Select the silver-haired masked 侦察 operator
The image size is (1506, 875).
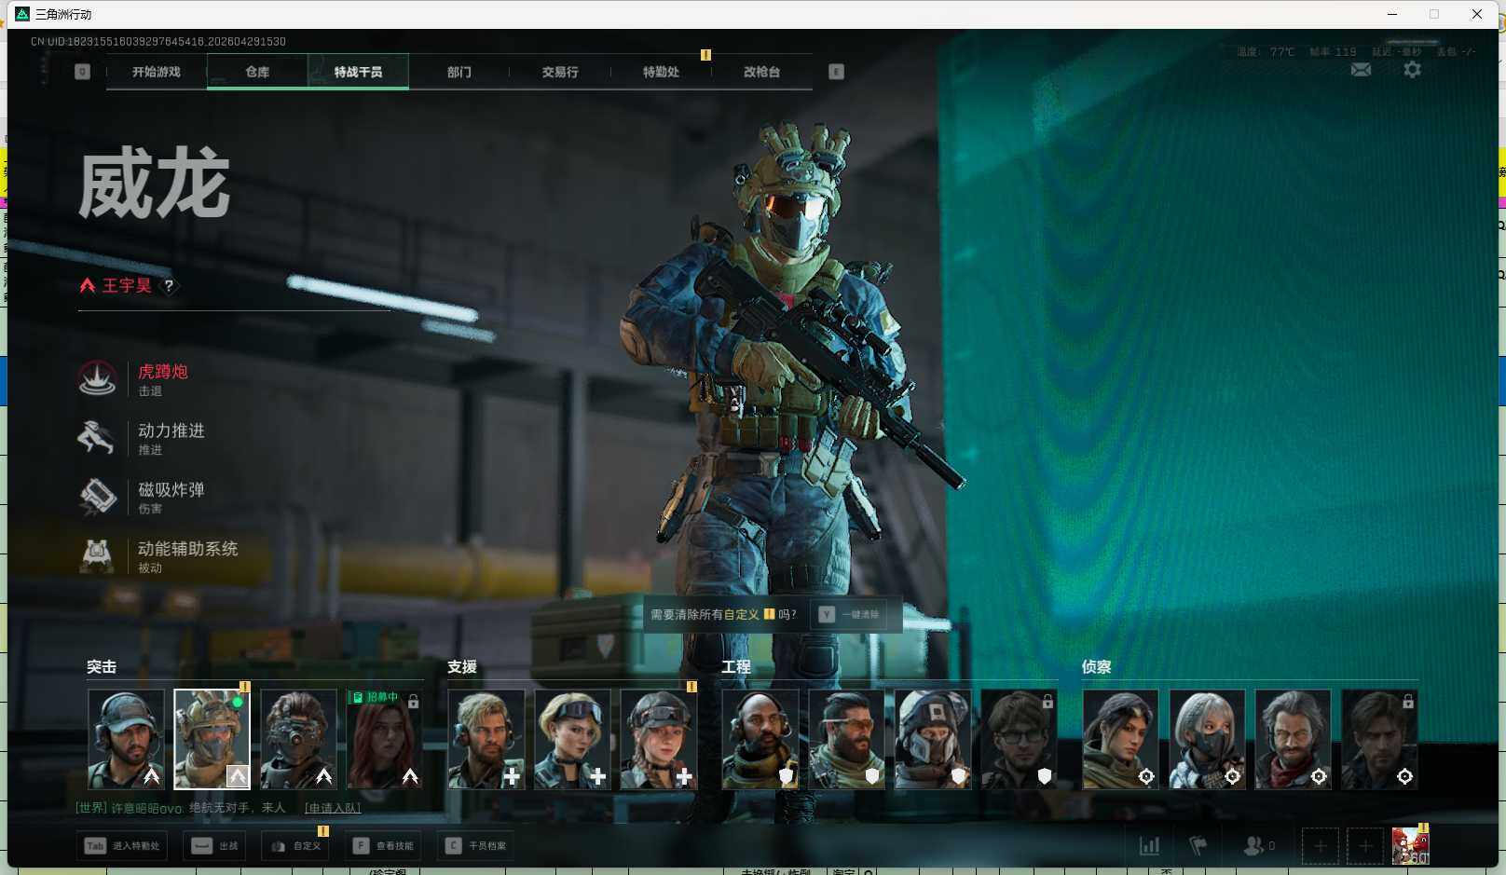(1207, 739)
